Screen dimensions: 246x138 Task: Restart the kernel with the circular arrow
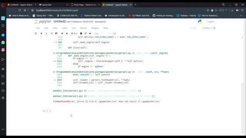coord(85,33)
